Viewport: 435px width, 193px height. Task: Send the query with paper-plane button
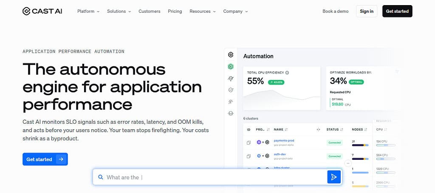[x=334, y=177]
